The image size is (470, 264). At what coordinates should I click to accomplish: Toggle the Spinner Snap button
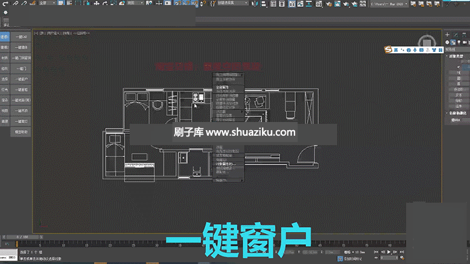click(x=203, y=3)
